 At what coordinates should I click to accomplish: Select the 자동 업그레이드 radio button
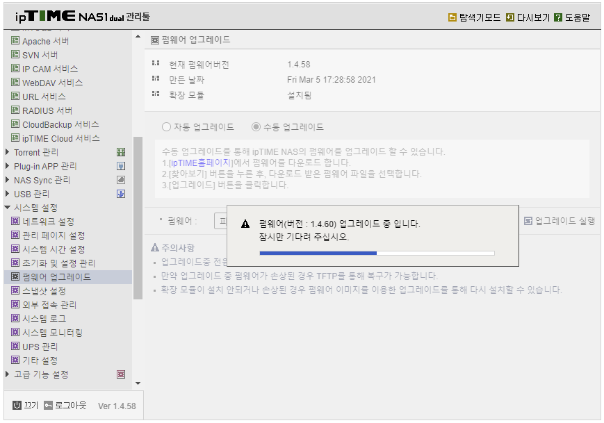(x=166, y=126)
